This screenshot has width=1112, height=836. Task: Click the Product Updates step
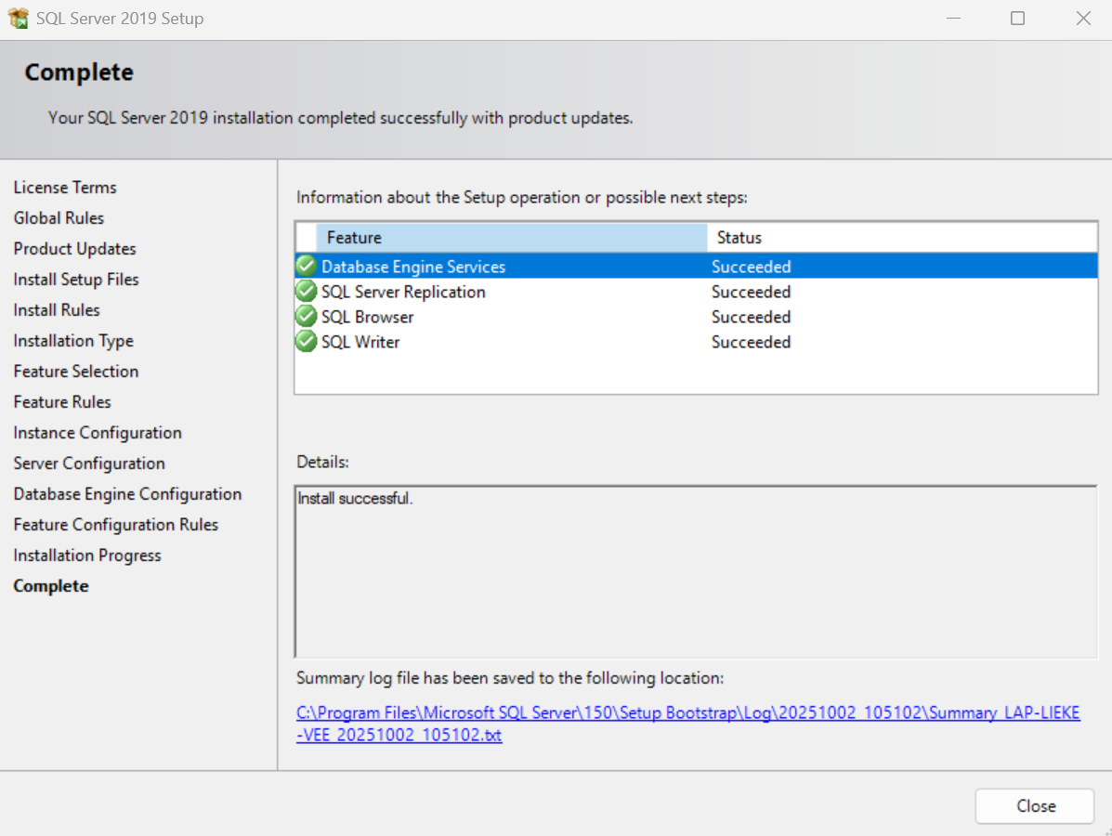coord(74,249)
